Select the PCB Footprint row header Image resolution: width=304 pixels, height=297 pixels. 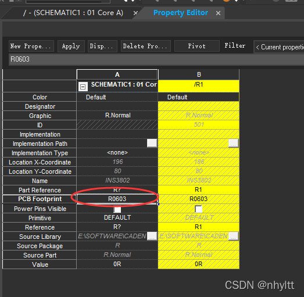[x=40, y=199]
